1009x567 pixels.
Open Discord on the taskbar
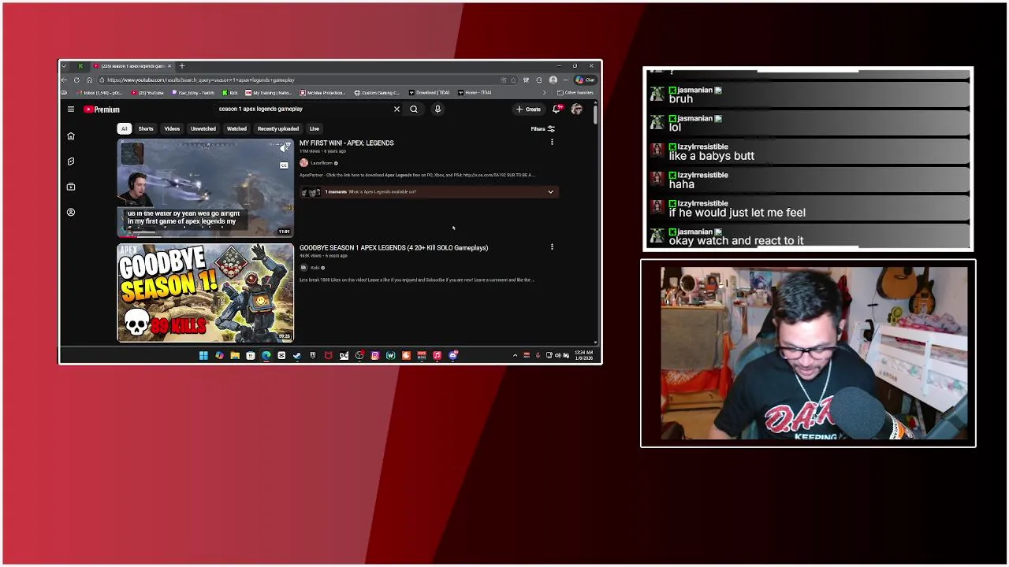tap(452, 355)
